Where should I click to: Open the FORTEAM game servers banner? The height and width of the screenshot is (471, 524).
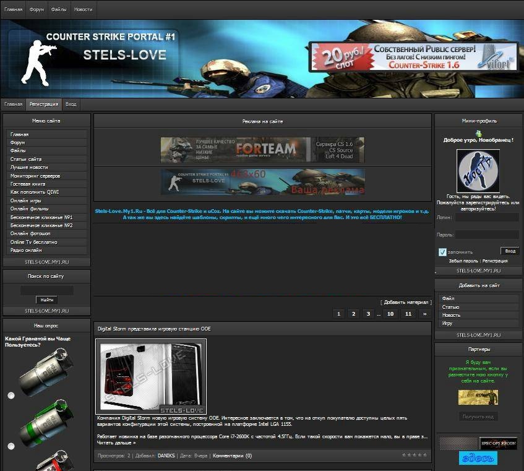tap(262, 150)
